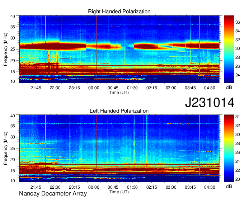Click the 03:00 time tick under left-handed plot

click(x=171, y=187)
